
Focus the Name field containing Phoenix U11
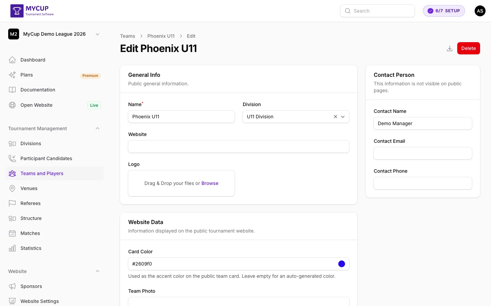coord(181,117)
